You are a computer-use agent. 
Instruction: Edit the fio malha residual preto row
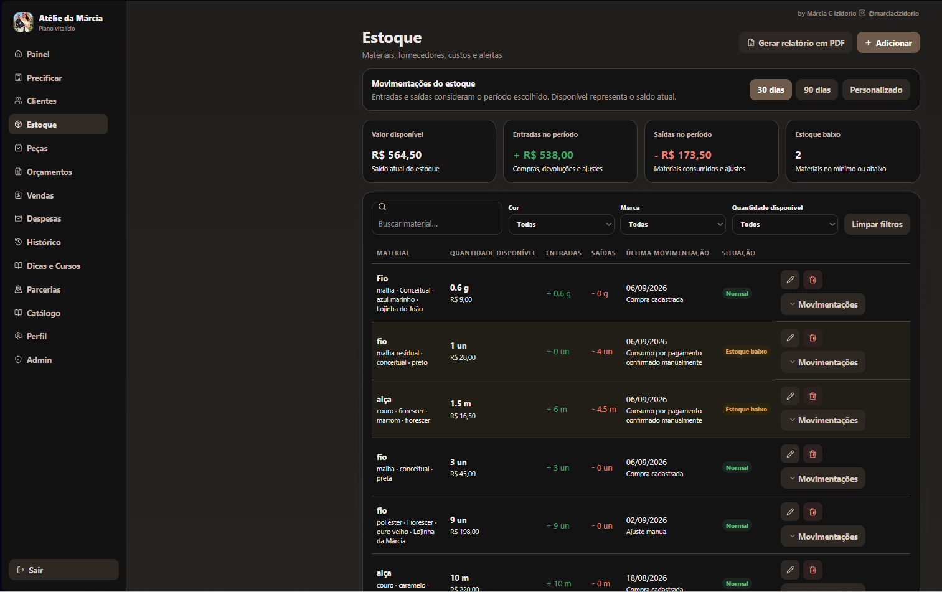[x=790, y=337]
